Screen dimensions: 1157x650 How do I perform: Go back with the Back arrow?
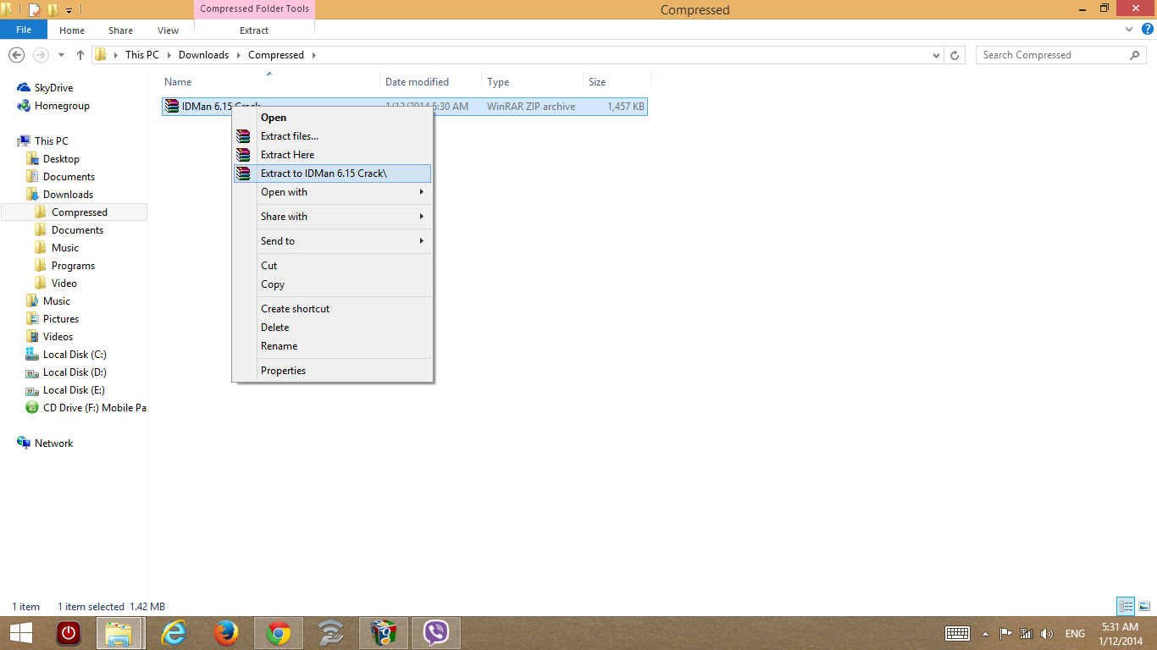pos(16,55)
